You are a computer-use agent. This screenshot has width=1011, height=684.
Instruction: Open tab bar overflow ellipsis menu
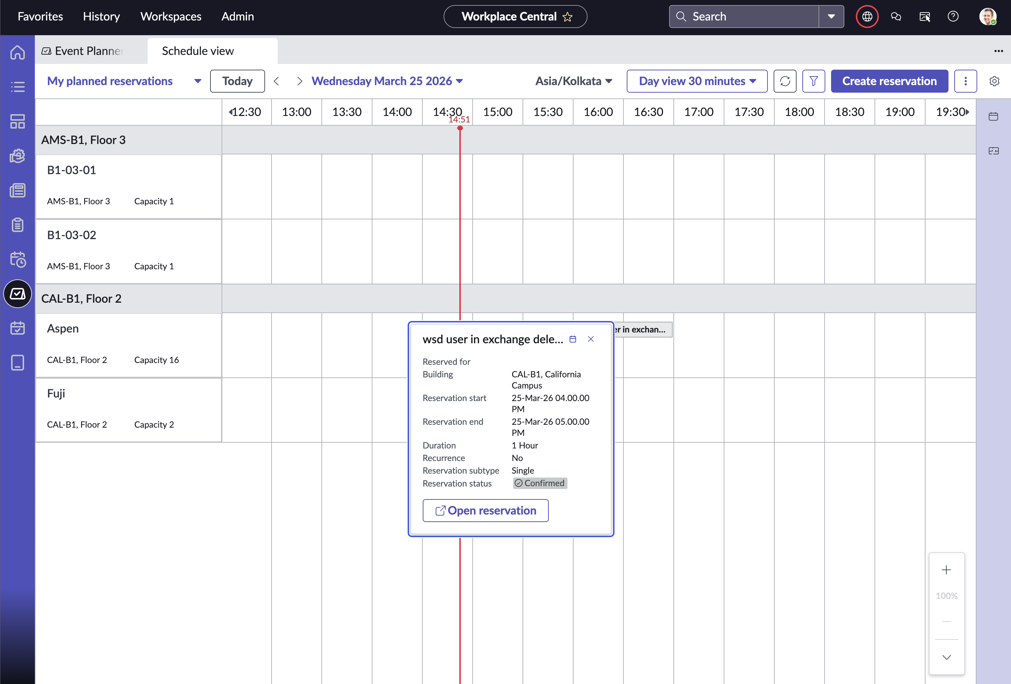[998, 51]
